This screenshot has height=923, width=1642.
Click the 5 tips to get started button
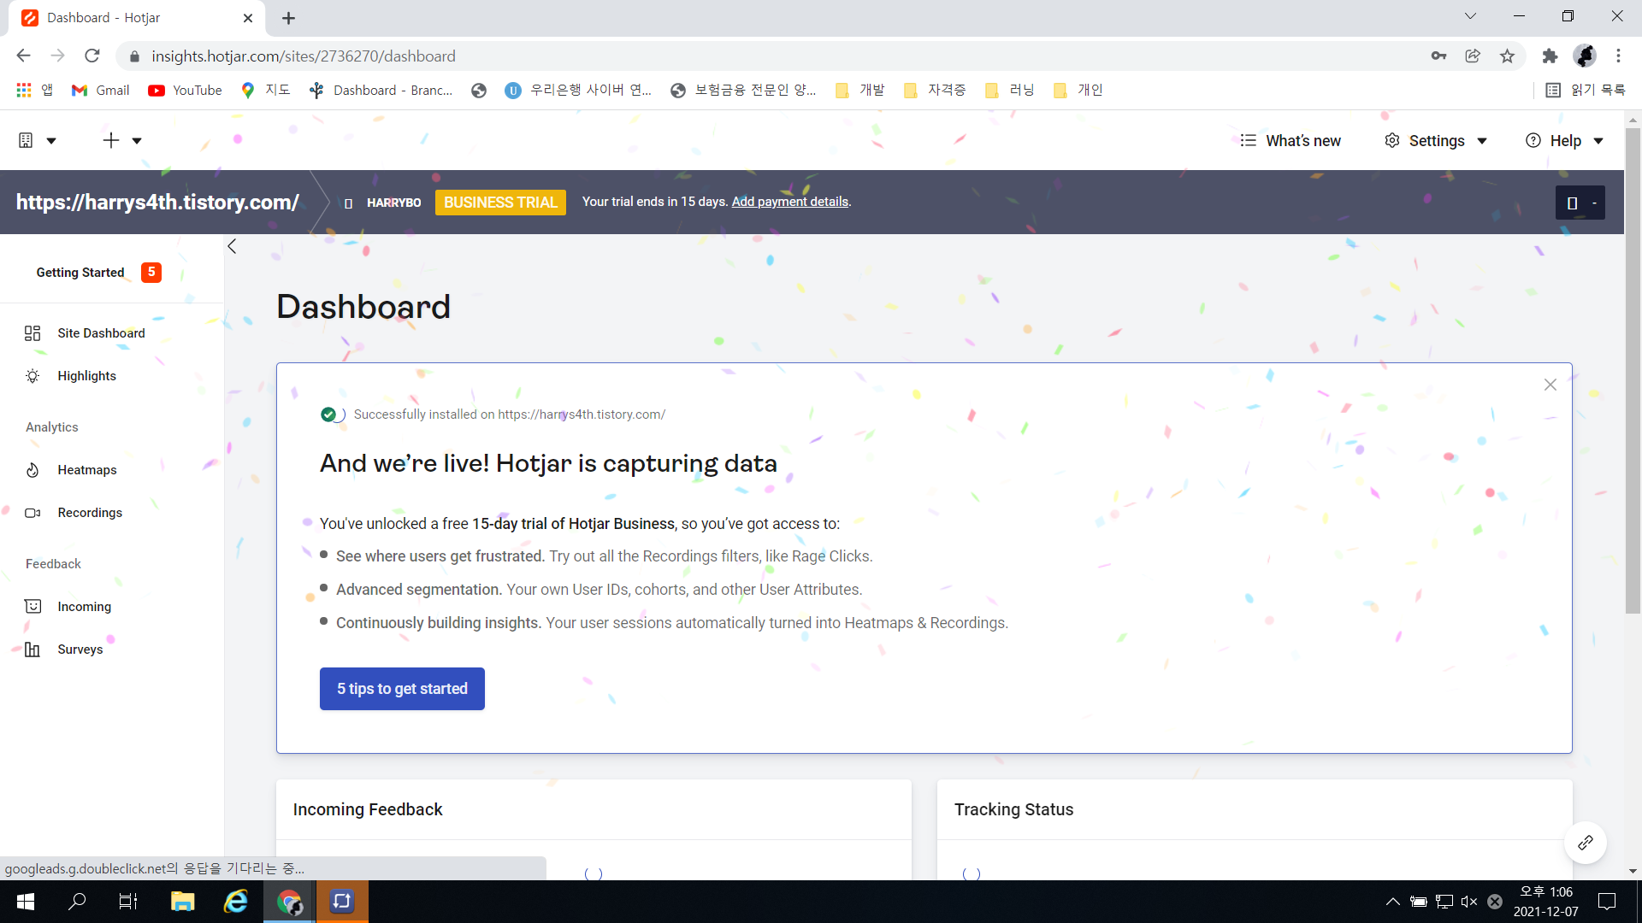[402, 689]
